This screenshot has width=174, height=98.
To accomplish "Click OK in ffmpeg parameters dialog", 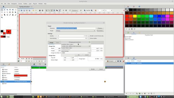I will tap(79, 55).
